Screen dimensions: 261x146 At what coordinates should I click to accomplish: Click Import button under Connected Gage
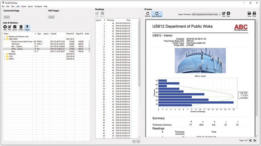pos(6,17)
